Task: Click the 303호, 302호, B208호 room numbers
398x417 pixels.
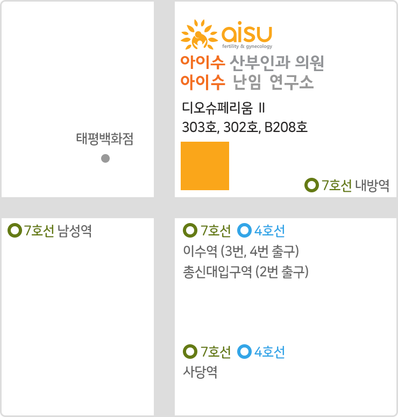Action: (x=245, y=127)
